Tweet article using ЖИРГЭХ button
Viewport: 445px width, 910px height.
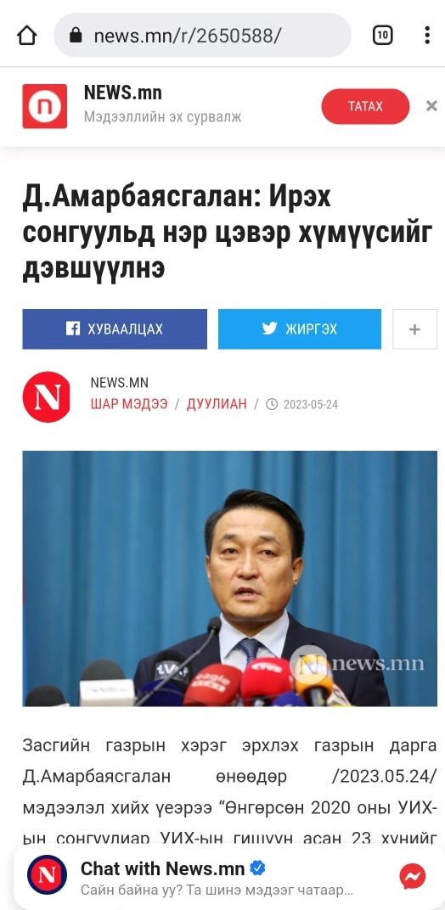click(x=300, y=329)
